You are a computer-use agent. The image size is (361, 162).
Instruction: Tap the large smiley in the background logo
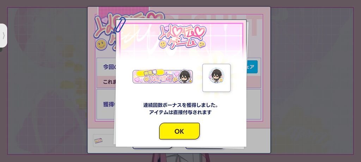tap(101, 44)
